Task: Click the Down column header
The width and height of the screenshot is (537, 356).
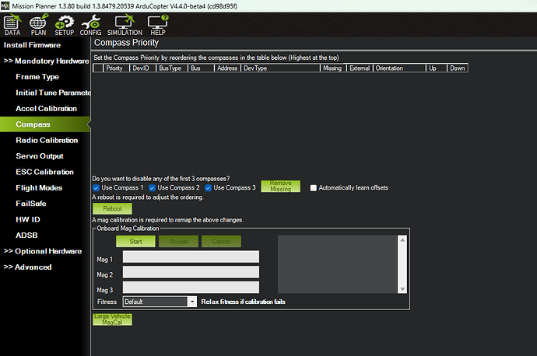Action: tap(458, 68)
